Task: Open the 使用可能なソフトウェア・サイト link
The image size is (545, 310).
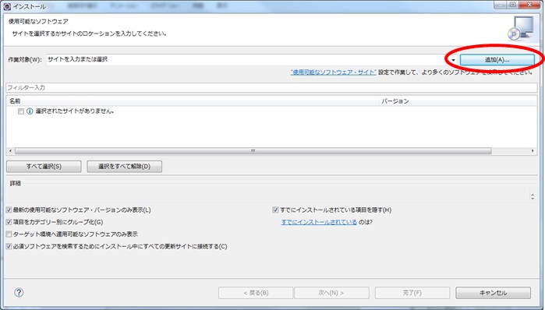Action: tap(334, 72)
